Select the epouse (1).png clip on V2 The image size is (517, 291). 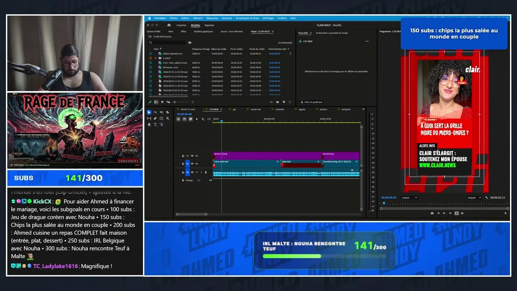point(267,156)
